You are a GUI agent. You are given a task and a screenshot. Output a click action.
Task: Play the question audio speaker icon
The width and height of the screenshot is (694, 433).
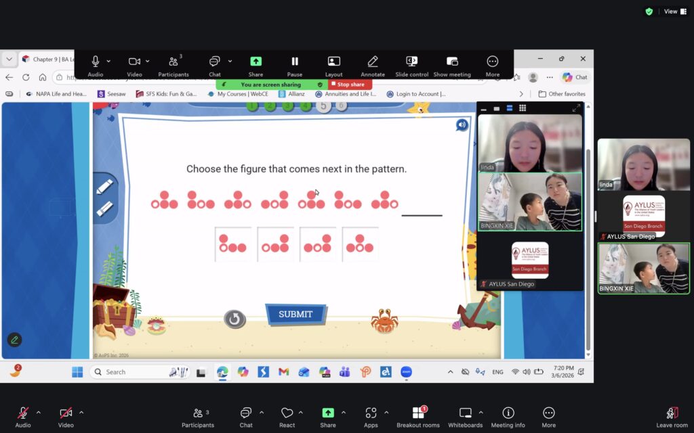(x=462, y=124)
